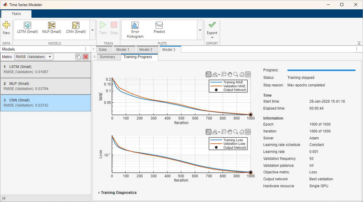
Task: Delete selected model with red X icon
Action: click(86, 57)
